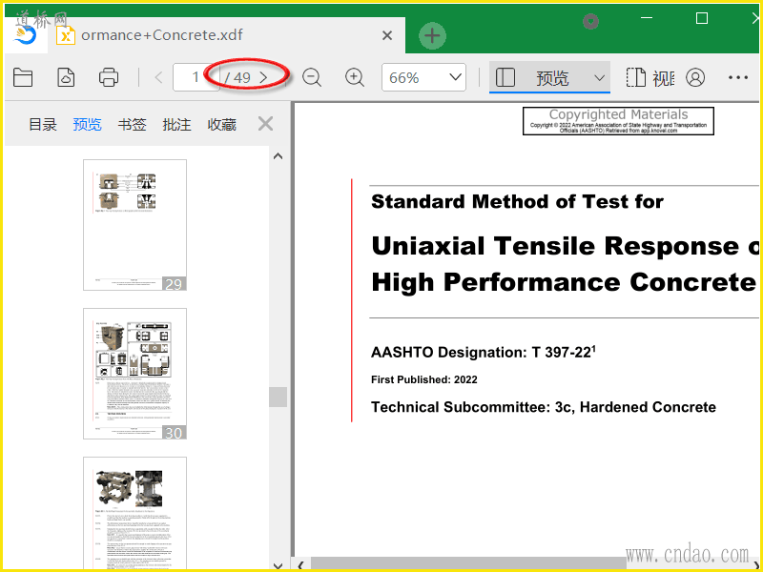Go to the previous page arrow
Image resolution: width=763 pixels, height=572 pixels.
pyautogui.click(x=158, y=77)
